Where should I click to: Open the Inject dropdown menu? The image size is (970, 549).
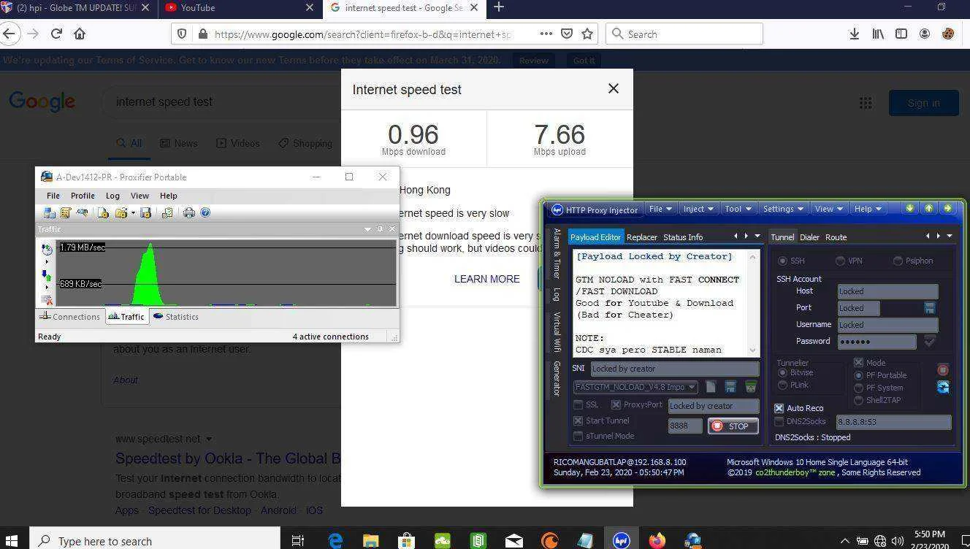coord(698,209)
